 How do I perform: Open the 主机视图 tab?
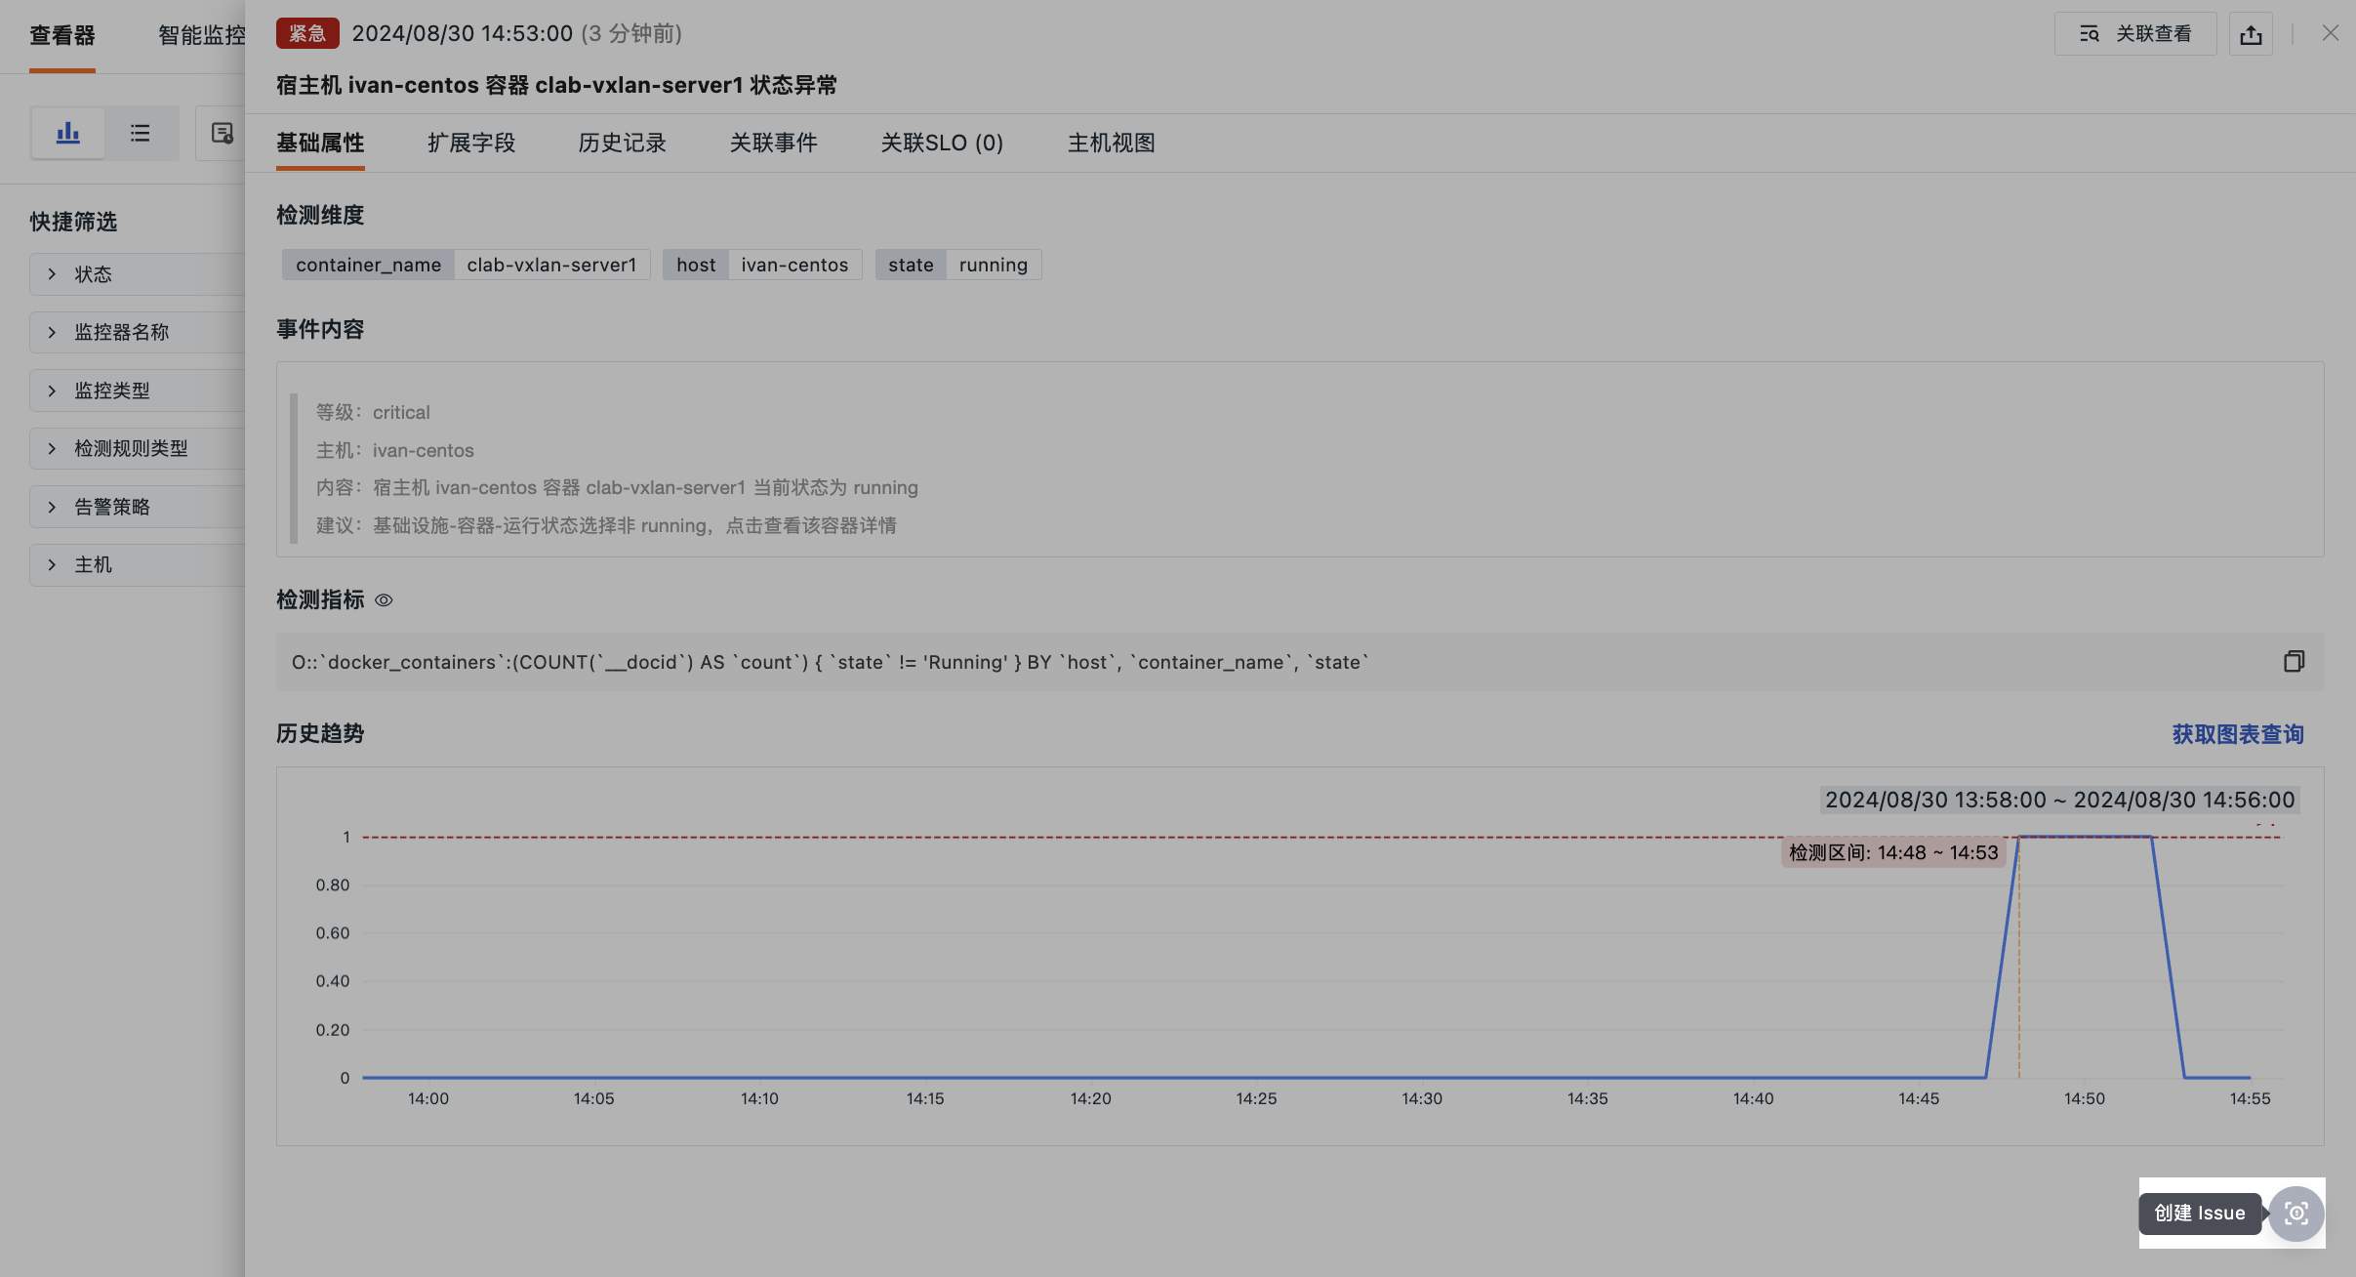click(1111, 144)
